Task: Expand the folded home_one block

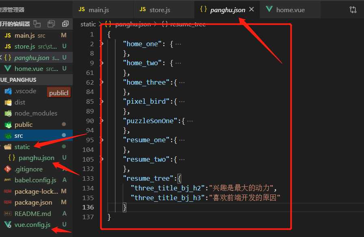Action: point(102,44)
